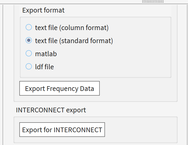Click the INTERCONNECT export section heading
Image resolution: width=188 pixels, height=145 pixels.
click(51, 110)
